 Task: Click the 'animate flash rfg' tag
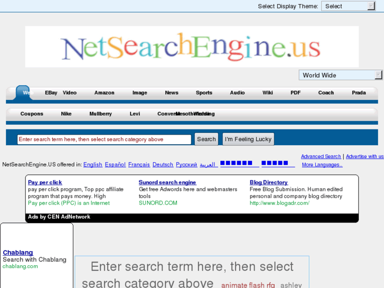pyautogui.click(x=248, y=285)
